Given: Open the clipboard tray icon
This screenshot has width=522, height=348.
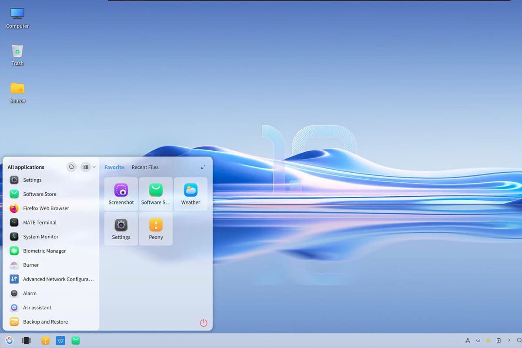Looking at the screenshot, I should tap(499, 341).
